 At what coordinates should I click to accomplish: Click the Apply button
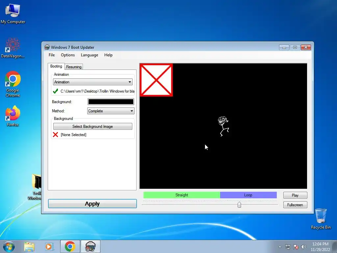click(92, 204)
